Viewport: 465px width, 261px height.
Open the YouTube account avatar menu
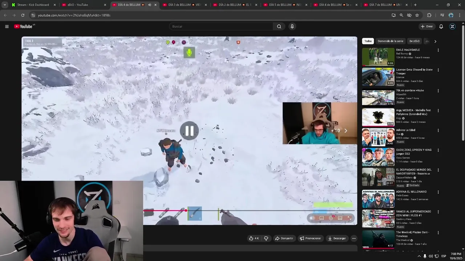click(x=452, y=26)
